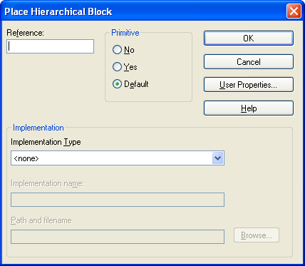
Task: Click the Cancel button
Action: [x=249, y=62]
